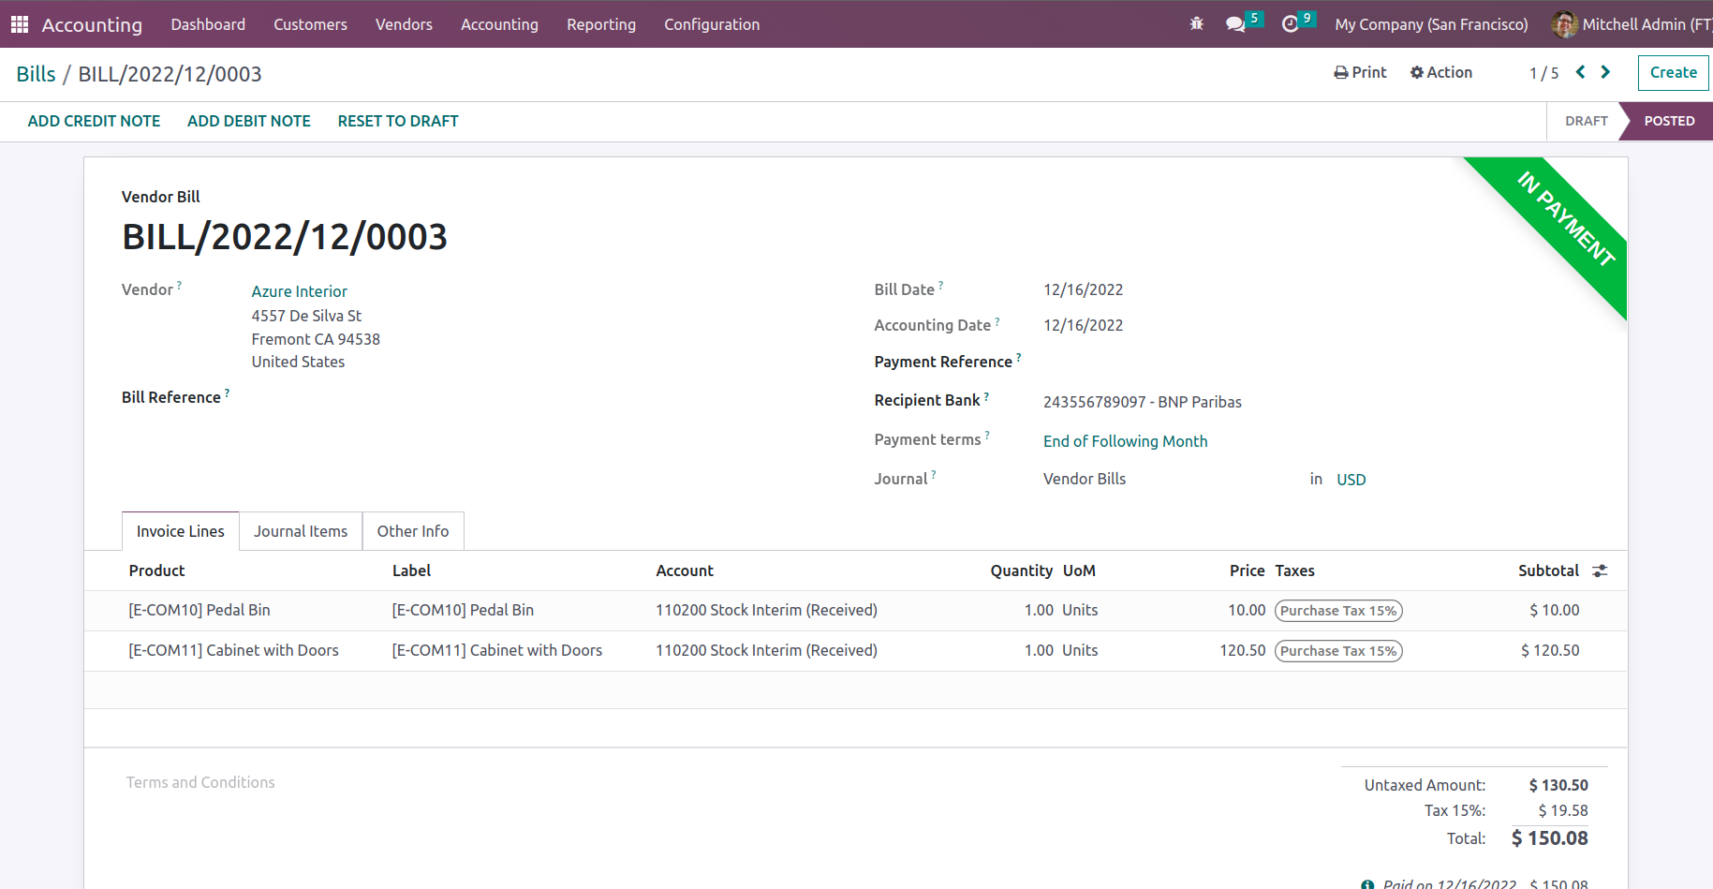Click Mitchell Admin avatar picture

1564,24
